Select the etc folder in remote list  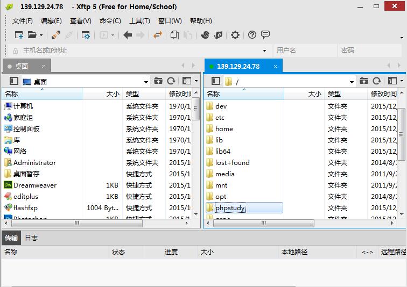tap(220, 118)
